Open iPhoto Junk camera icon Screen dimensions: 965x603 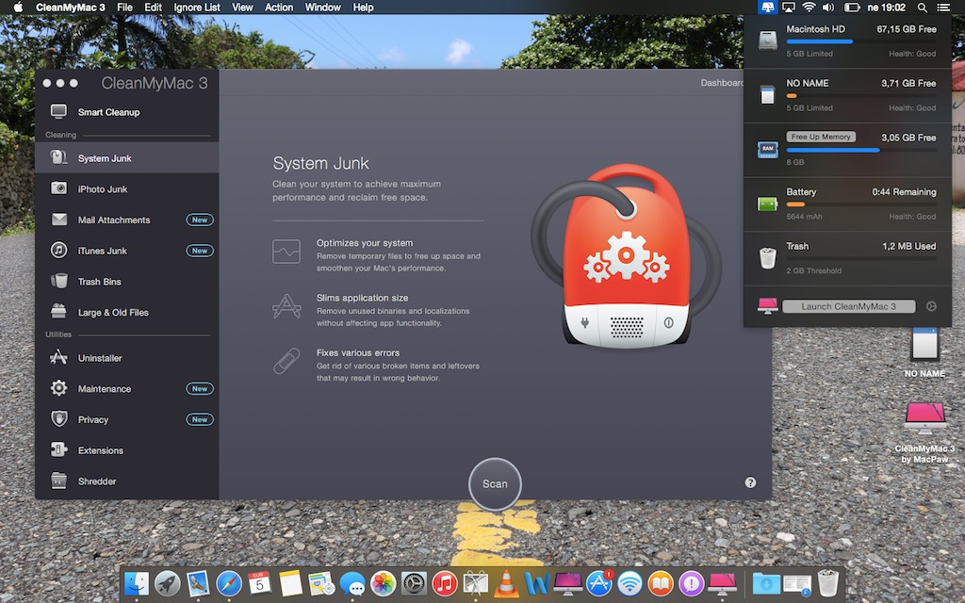59,188
